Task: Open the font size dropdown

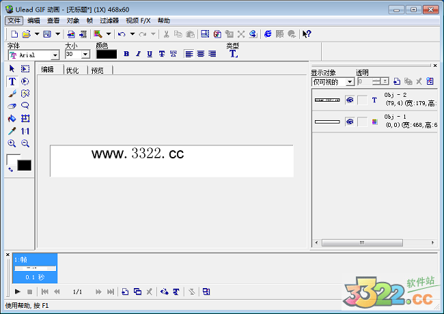Action: (85, 54)
